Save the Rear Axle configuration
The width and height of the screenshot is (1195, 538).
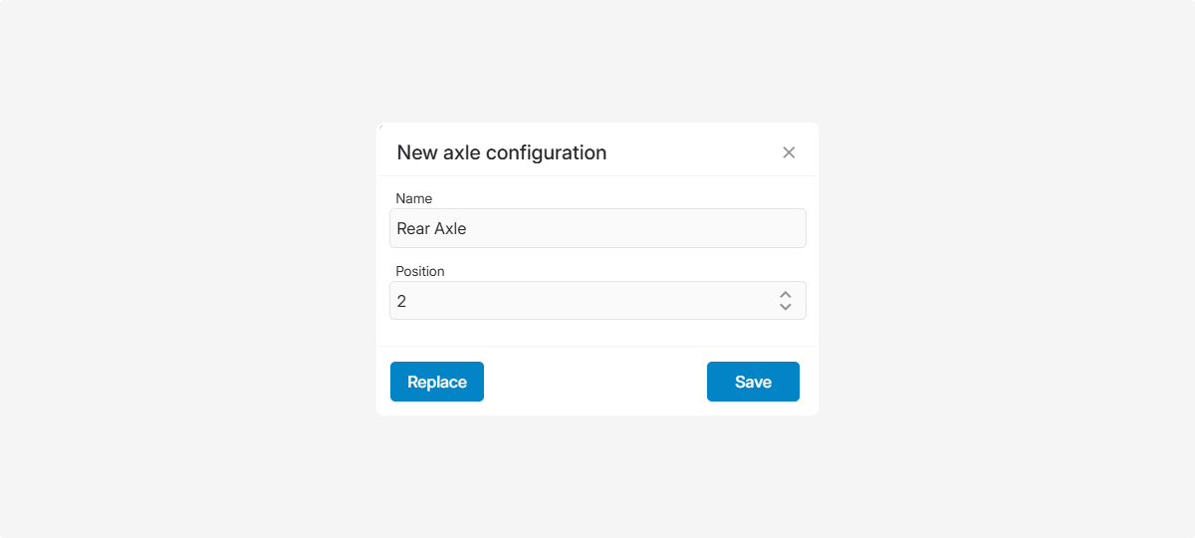click(753, 382)
